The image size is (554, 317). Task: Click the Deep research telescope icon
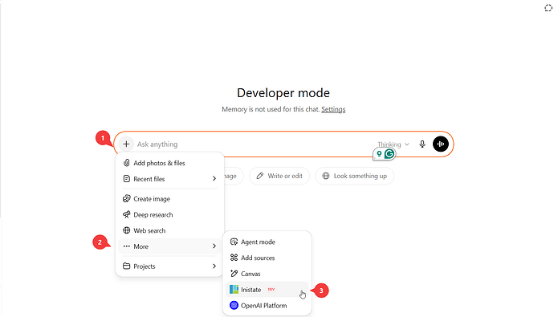point(127,214)
